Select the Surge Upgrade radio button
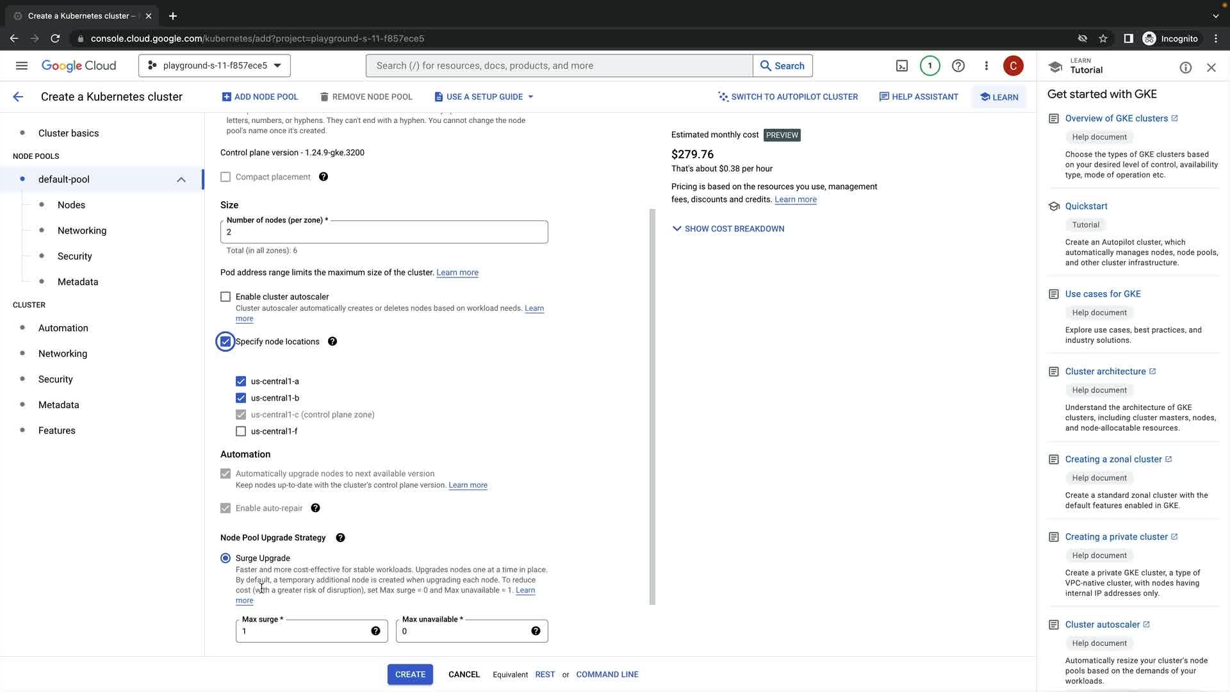The image size is (1230, 692). 225,558
